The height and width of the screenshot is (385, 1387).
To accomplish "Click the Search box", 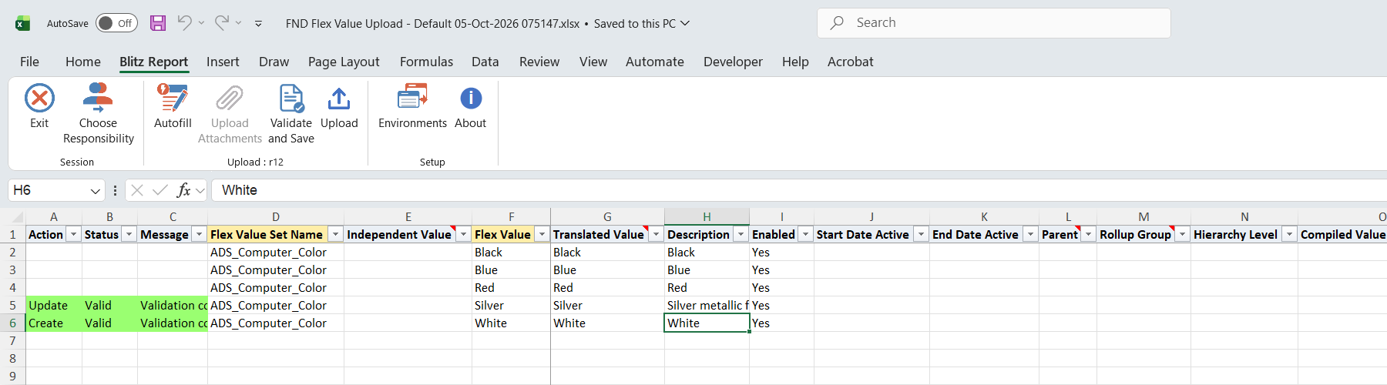I will [994, 23].
